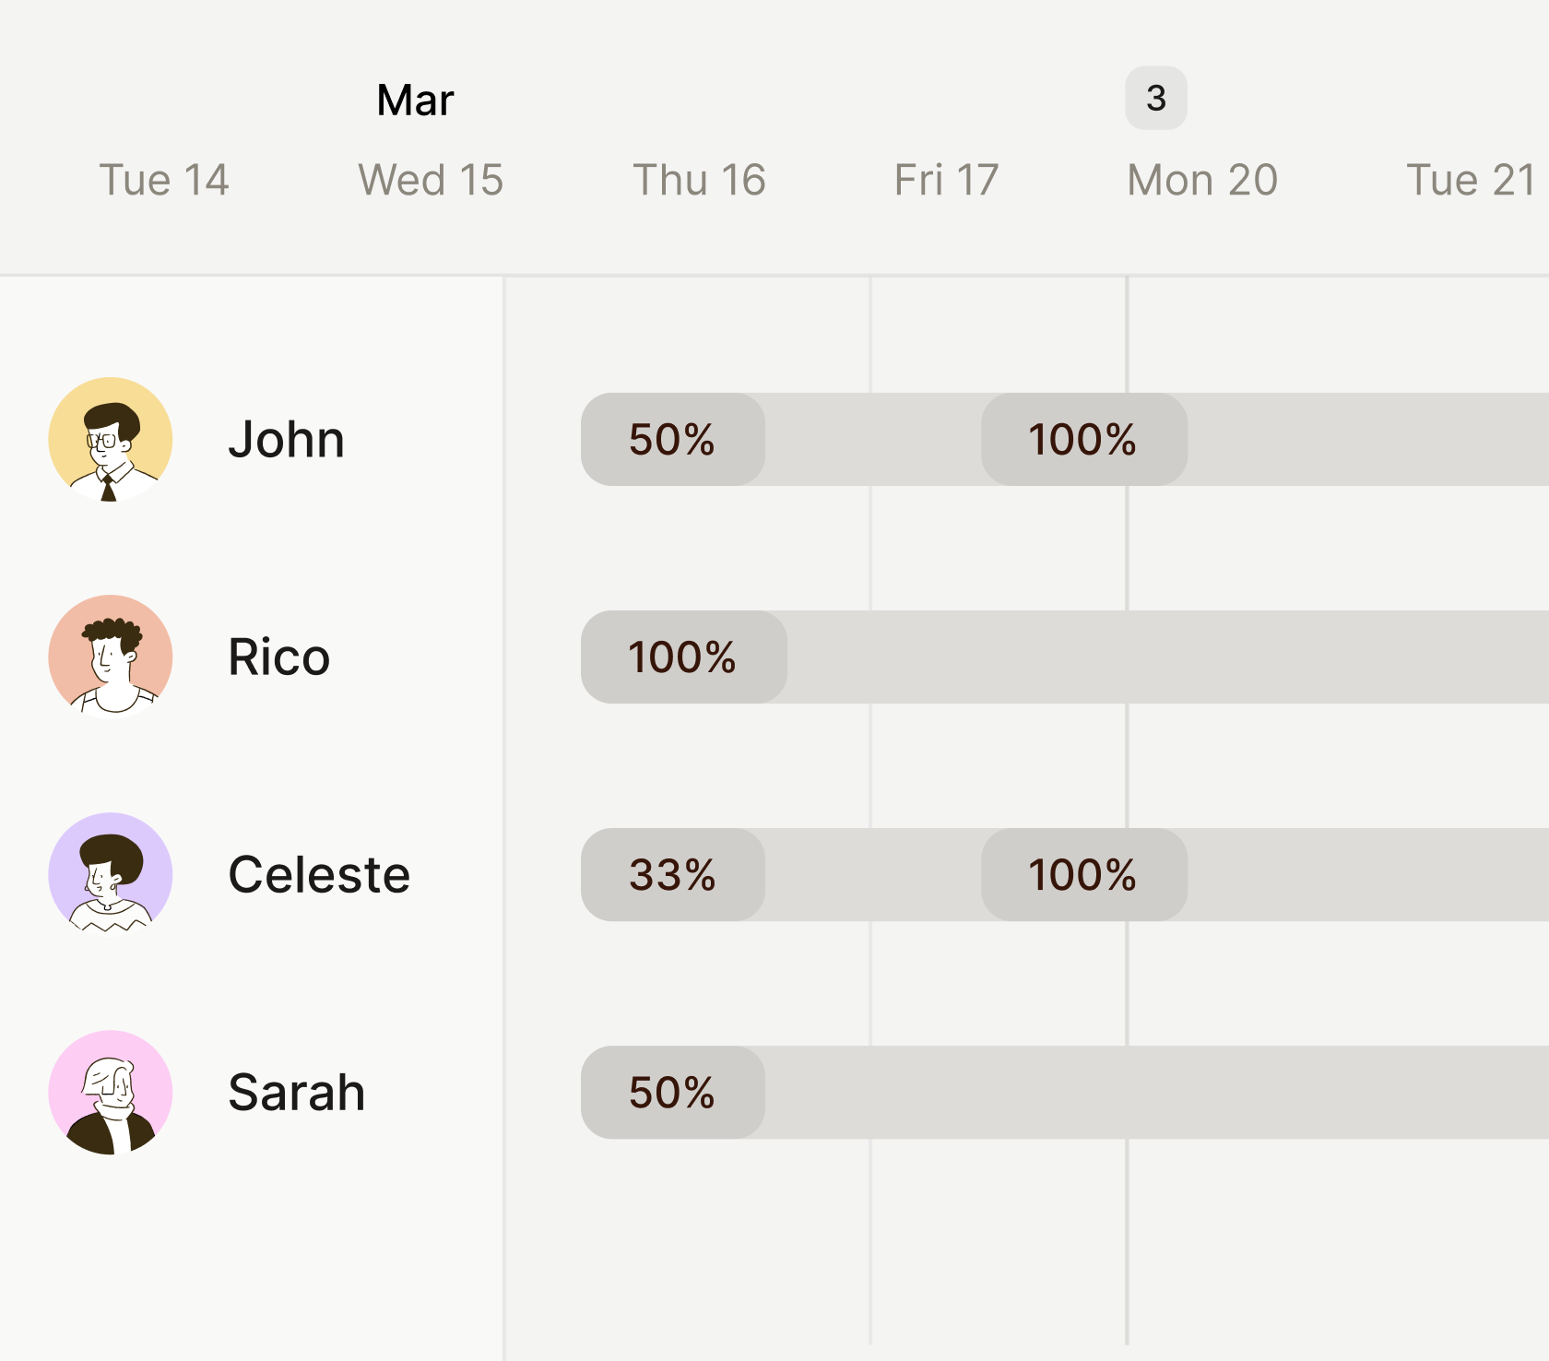Click Rico's avatar icon
This screenshot has height=1361, width=1549.
tap(111, 657)
